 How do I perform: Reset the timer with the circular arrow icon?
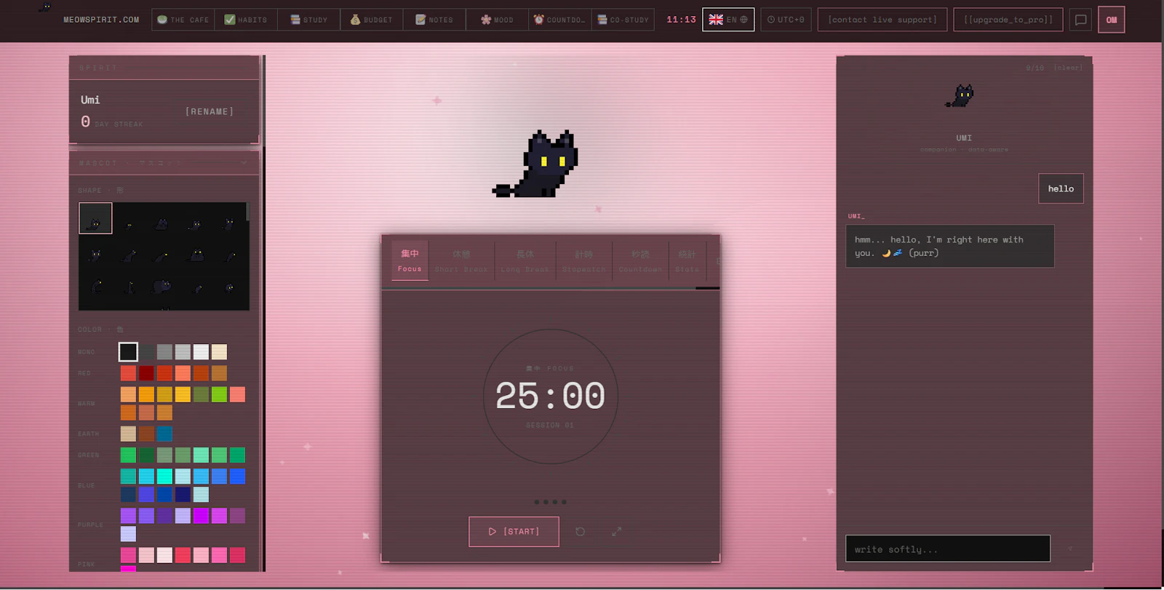(x=580, y=532)
